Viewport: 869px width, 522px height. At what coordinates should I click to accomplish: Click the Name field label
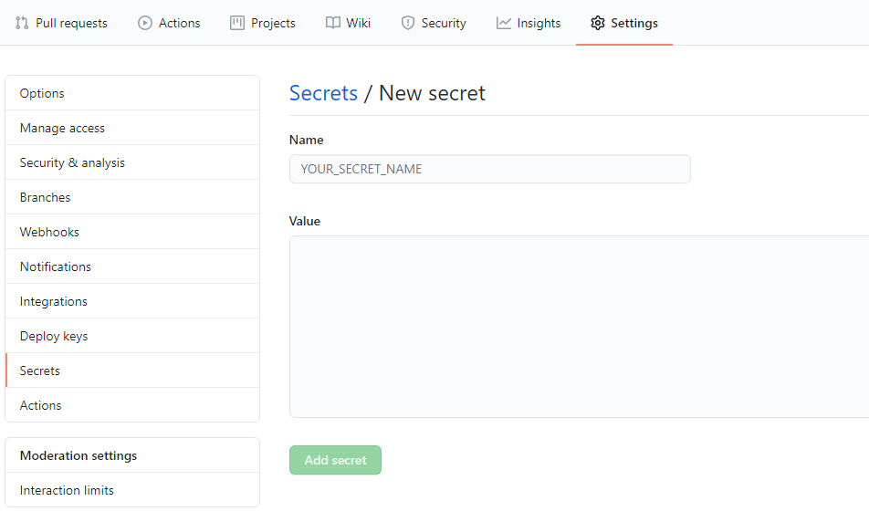pos(307,140)
